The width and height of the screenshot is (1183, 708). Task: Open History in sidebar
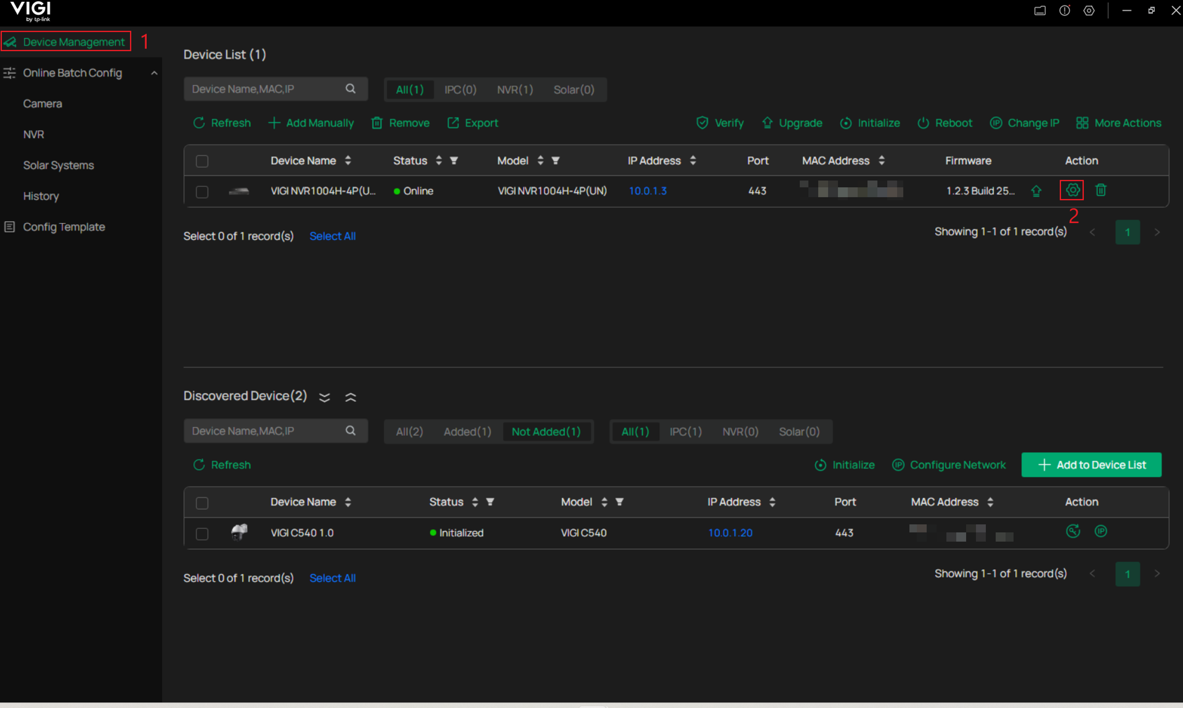tap(41, 196)
